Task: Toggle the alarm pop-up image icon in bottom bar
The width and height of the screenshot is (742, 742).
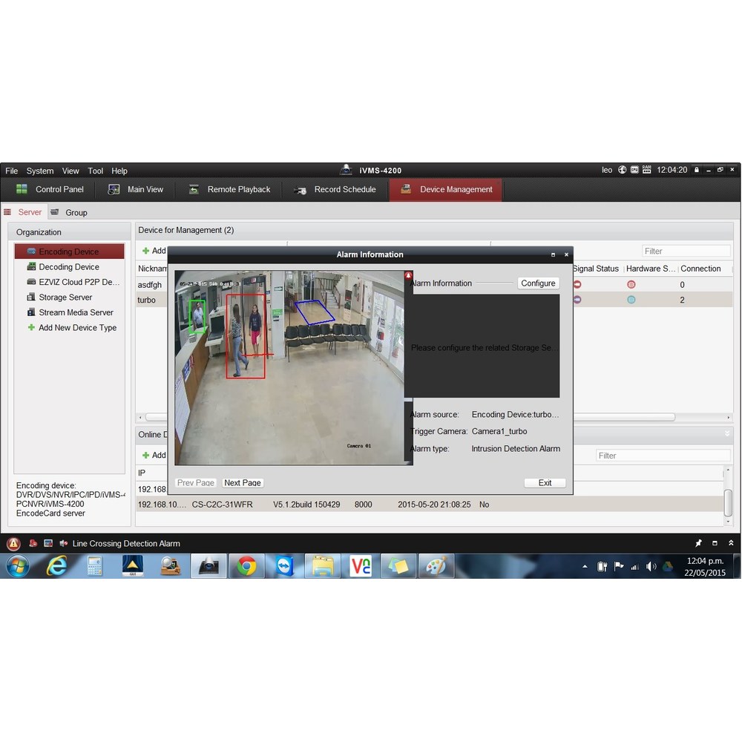Action: 48,543
